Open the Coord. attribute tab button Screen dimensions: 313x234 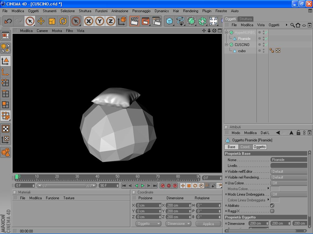click(245, 147)
